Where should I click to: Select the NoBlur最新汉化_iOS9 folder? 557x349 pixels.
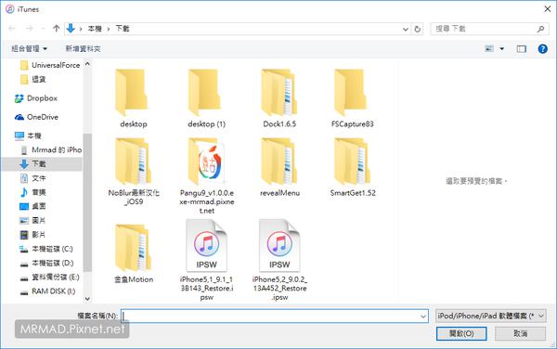(x=134, y=172)
